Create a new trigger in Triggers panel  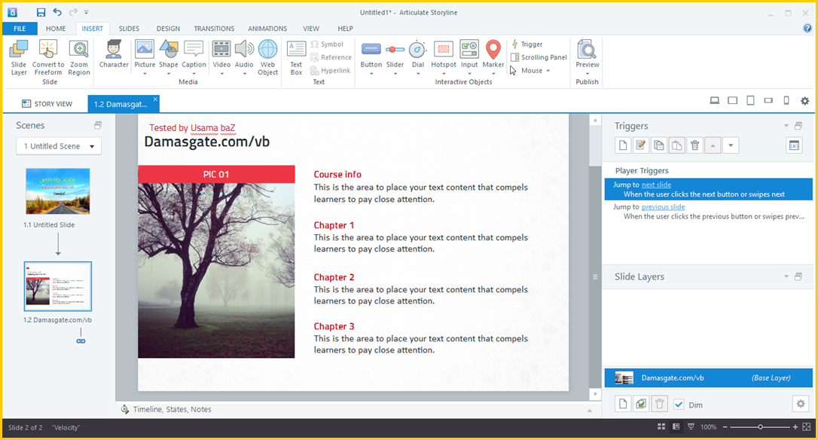pos(623,145)
